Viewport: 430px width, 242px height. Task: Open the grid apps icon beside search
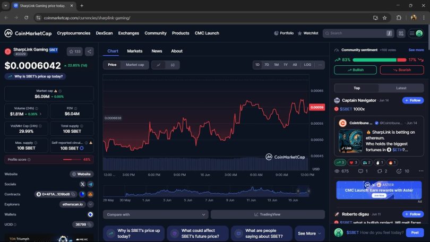pyautogui.click(x=401, y=33)
